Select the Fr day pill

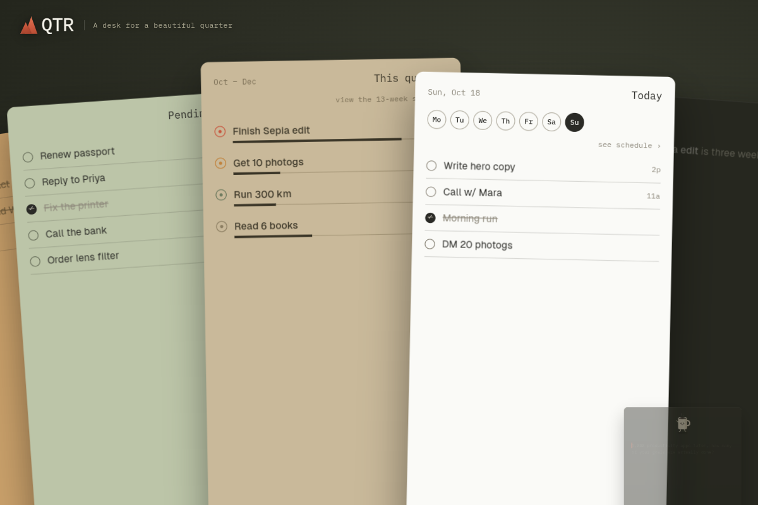click(x=529, y=121)
